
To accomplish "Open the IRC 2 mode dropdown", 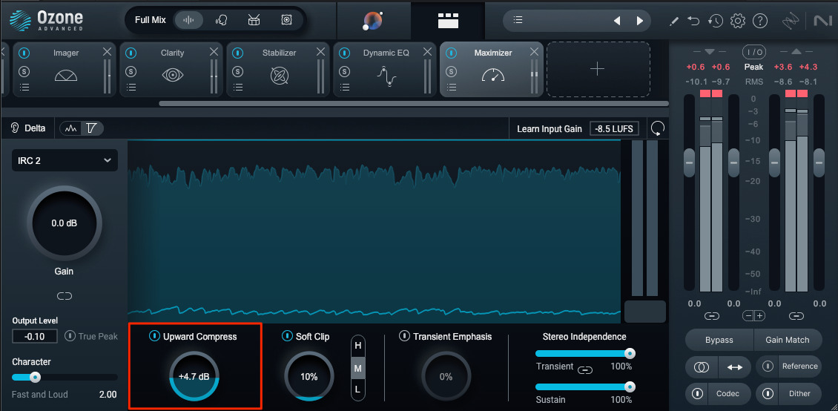I will (x=65, y=160).
